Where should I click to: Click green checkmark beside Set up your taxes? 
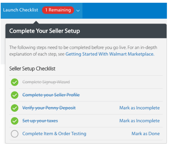tap(15, 121)
